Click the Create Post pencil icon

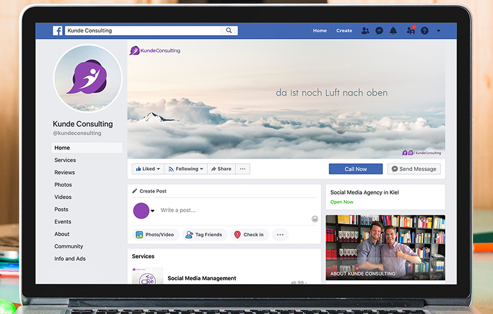tap(134, 191)
